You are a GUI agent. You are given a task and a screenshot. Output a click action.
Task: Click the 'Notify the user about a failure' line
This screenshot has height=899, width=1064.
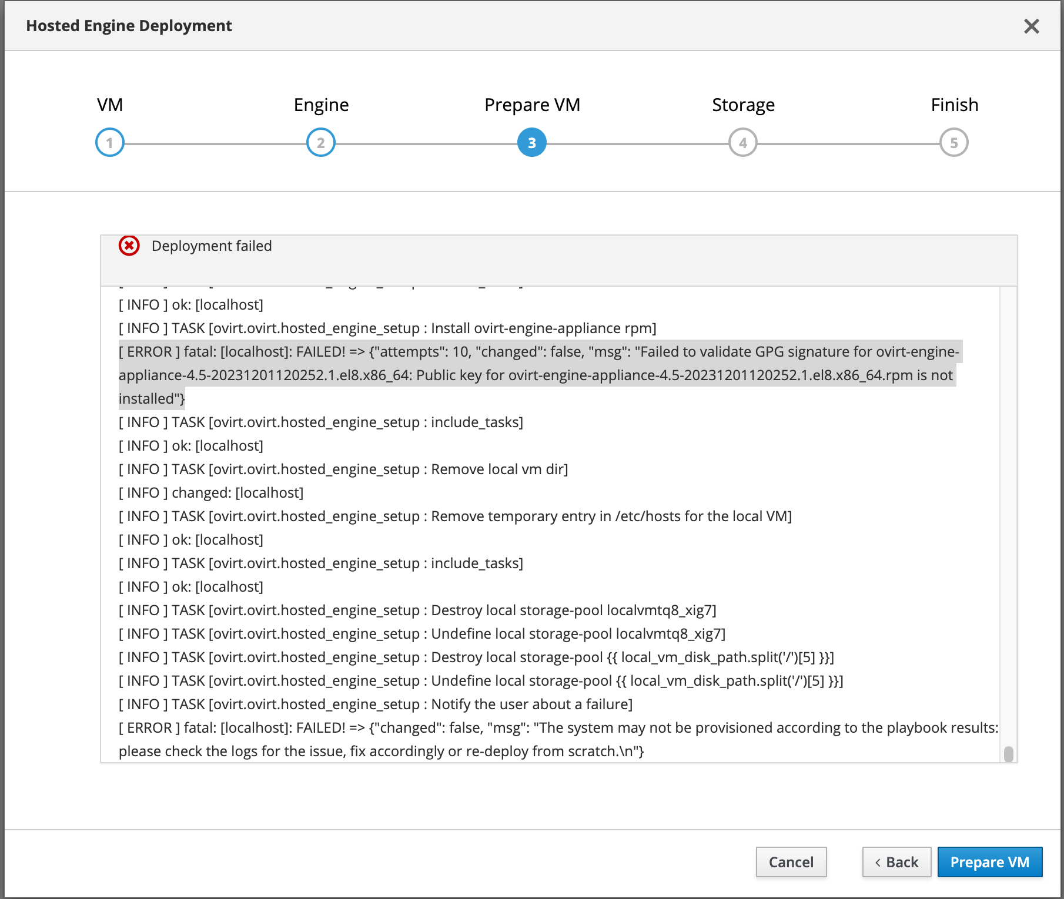(x=376, y=704)
